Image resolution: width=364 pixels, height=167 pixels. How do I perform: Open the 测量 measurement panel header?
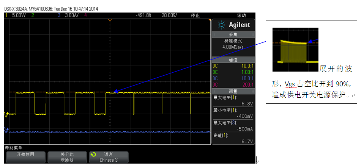(233, 91)
